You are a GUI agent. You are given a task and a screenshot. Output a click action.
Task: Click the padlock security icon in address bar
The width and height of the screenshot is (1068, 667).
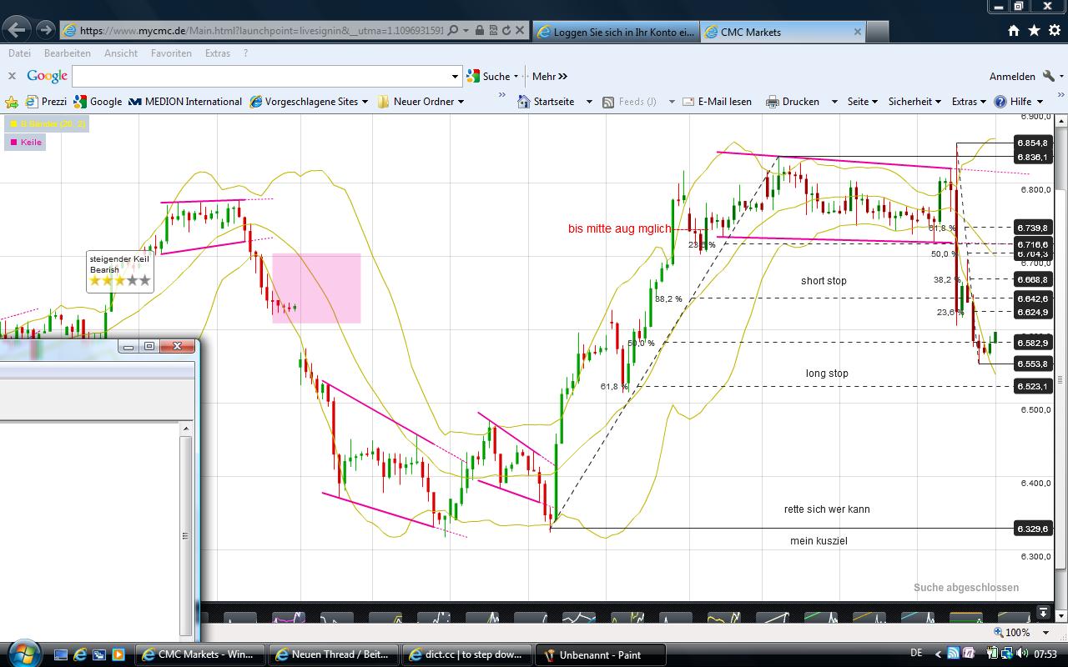tap(480, 31)
